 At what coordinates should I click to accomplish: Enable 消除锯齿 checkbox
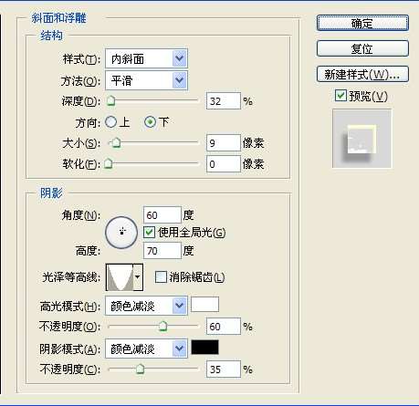click(161, 277)
